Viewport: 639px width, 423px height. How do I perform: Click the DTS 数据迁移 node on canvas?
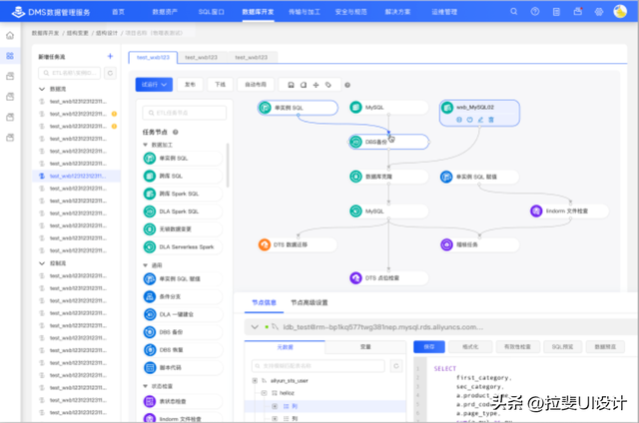(x=298, y=244)
